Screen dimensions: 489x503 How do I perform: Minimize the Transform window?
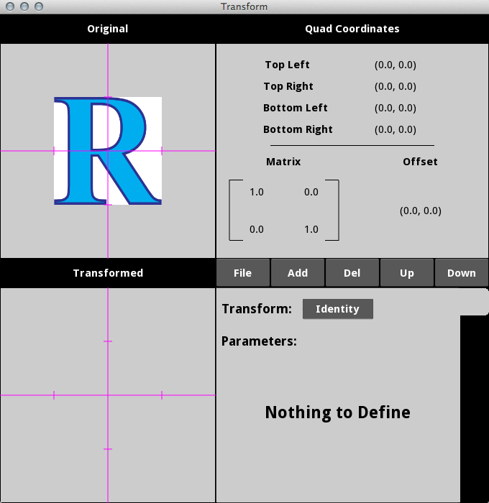[24, 6]
